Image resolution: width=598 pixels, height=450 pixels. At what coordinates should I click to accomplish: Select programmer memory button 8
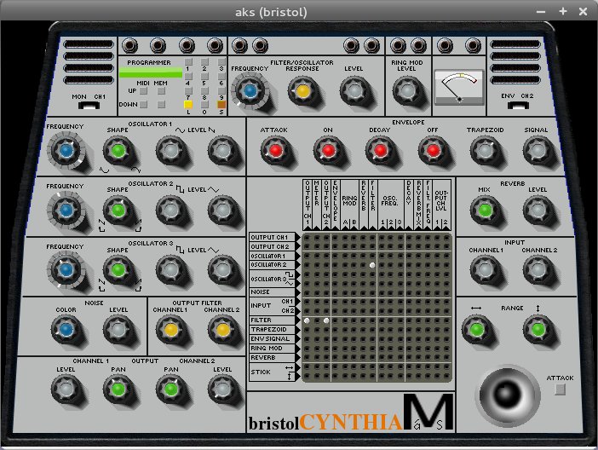pyautogui.click(x=204, y=90)
